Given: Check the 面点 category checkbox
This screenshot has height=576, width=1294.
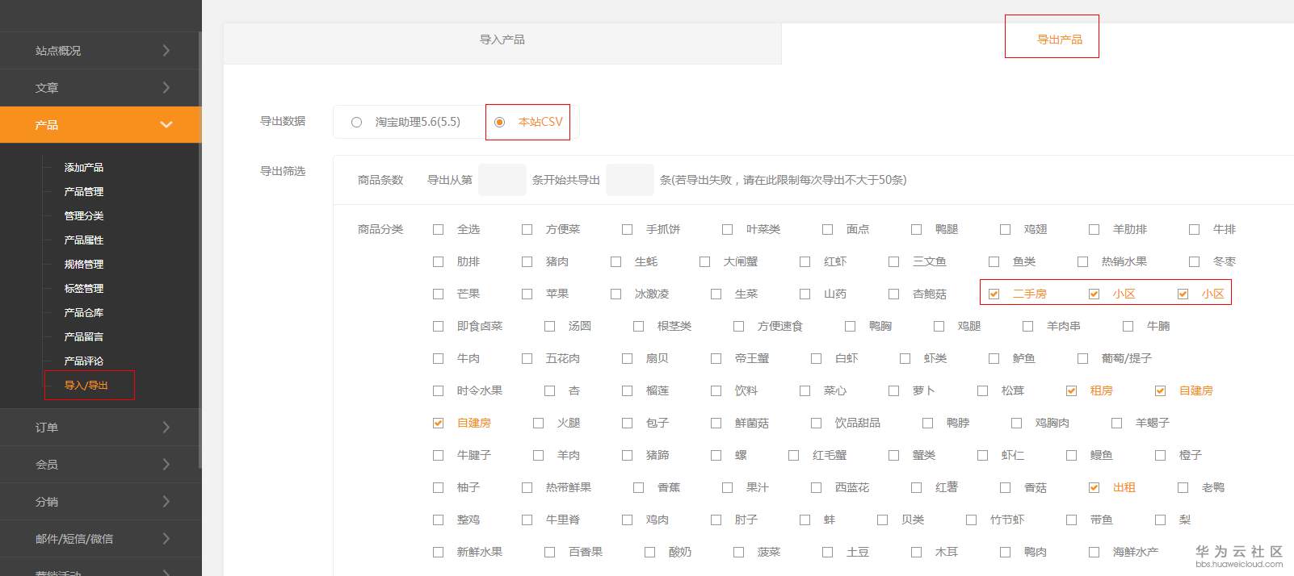Looking at the screenshot, I should pos(827,229).
